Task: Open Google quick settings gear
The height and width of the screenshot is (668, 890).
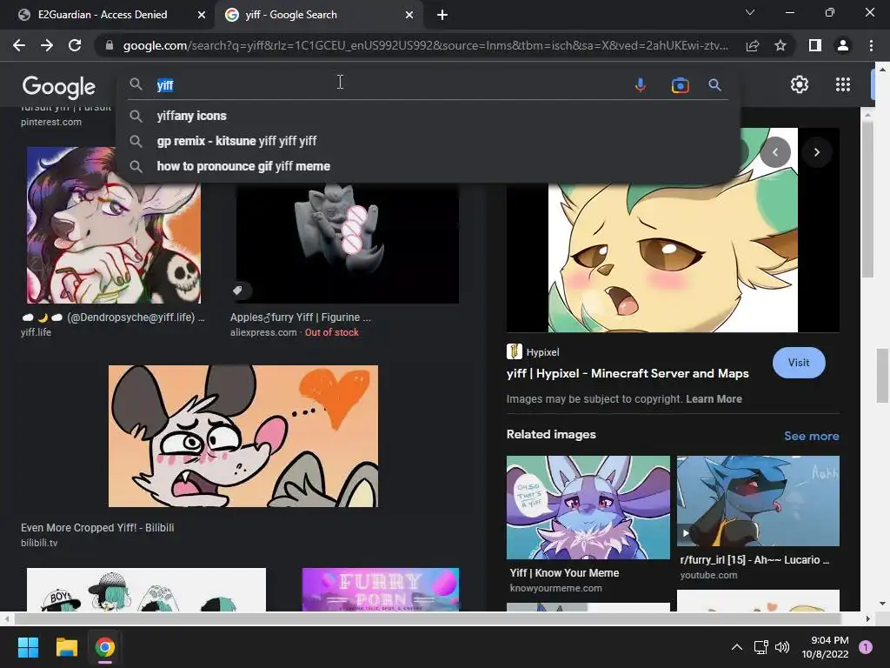Action: point(800,84)
